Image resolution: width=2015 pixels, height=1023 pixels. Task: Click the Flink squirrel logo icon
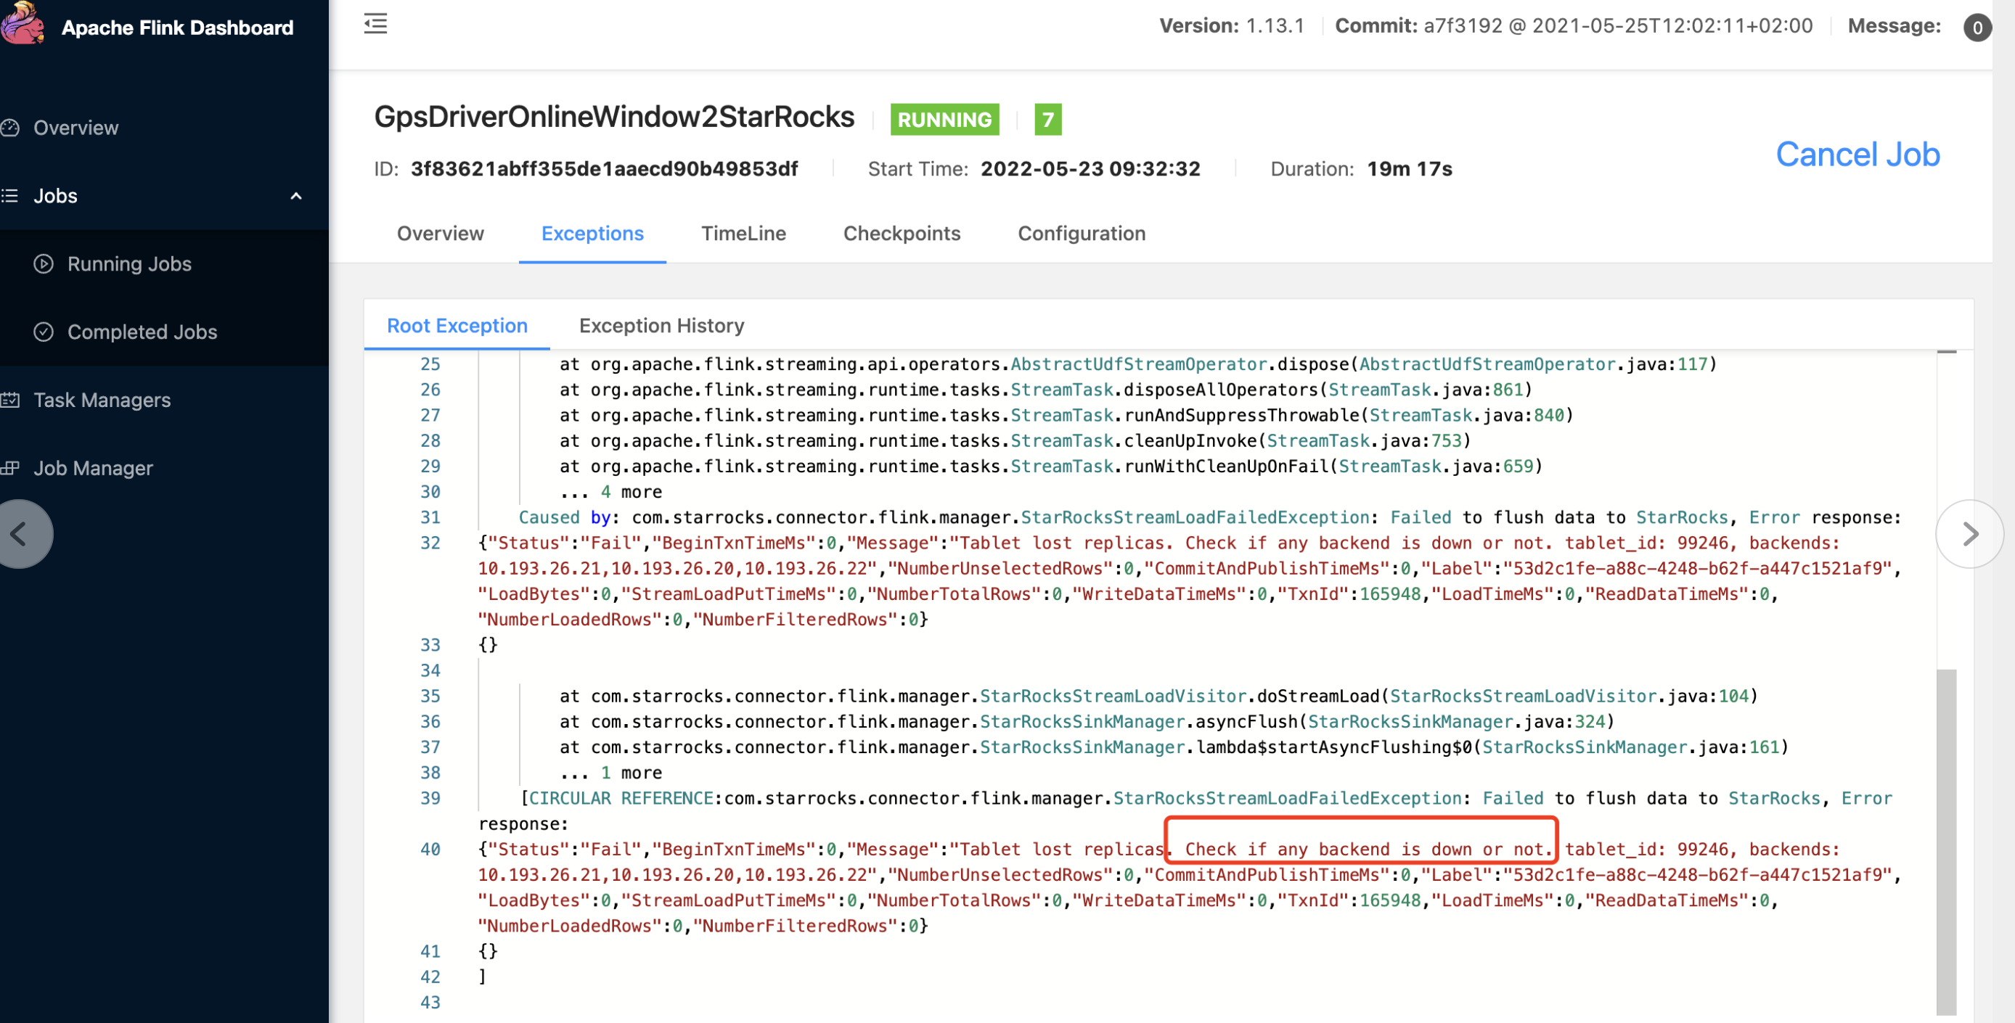[22, 23]
